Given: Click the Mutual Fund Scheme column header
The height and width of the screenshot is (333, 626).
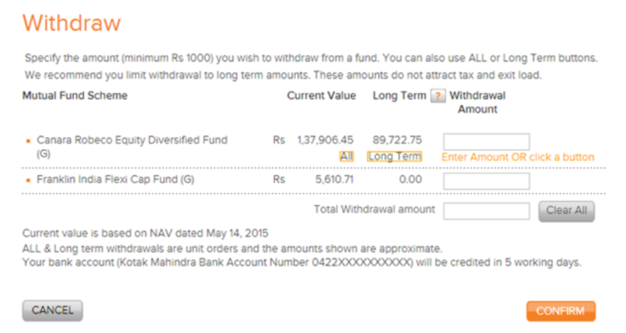Looking at the screenshot, I should click(x=75, y=95).
